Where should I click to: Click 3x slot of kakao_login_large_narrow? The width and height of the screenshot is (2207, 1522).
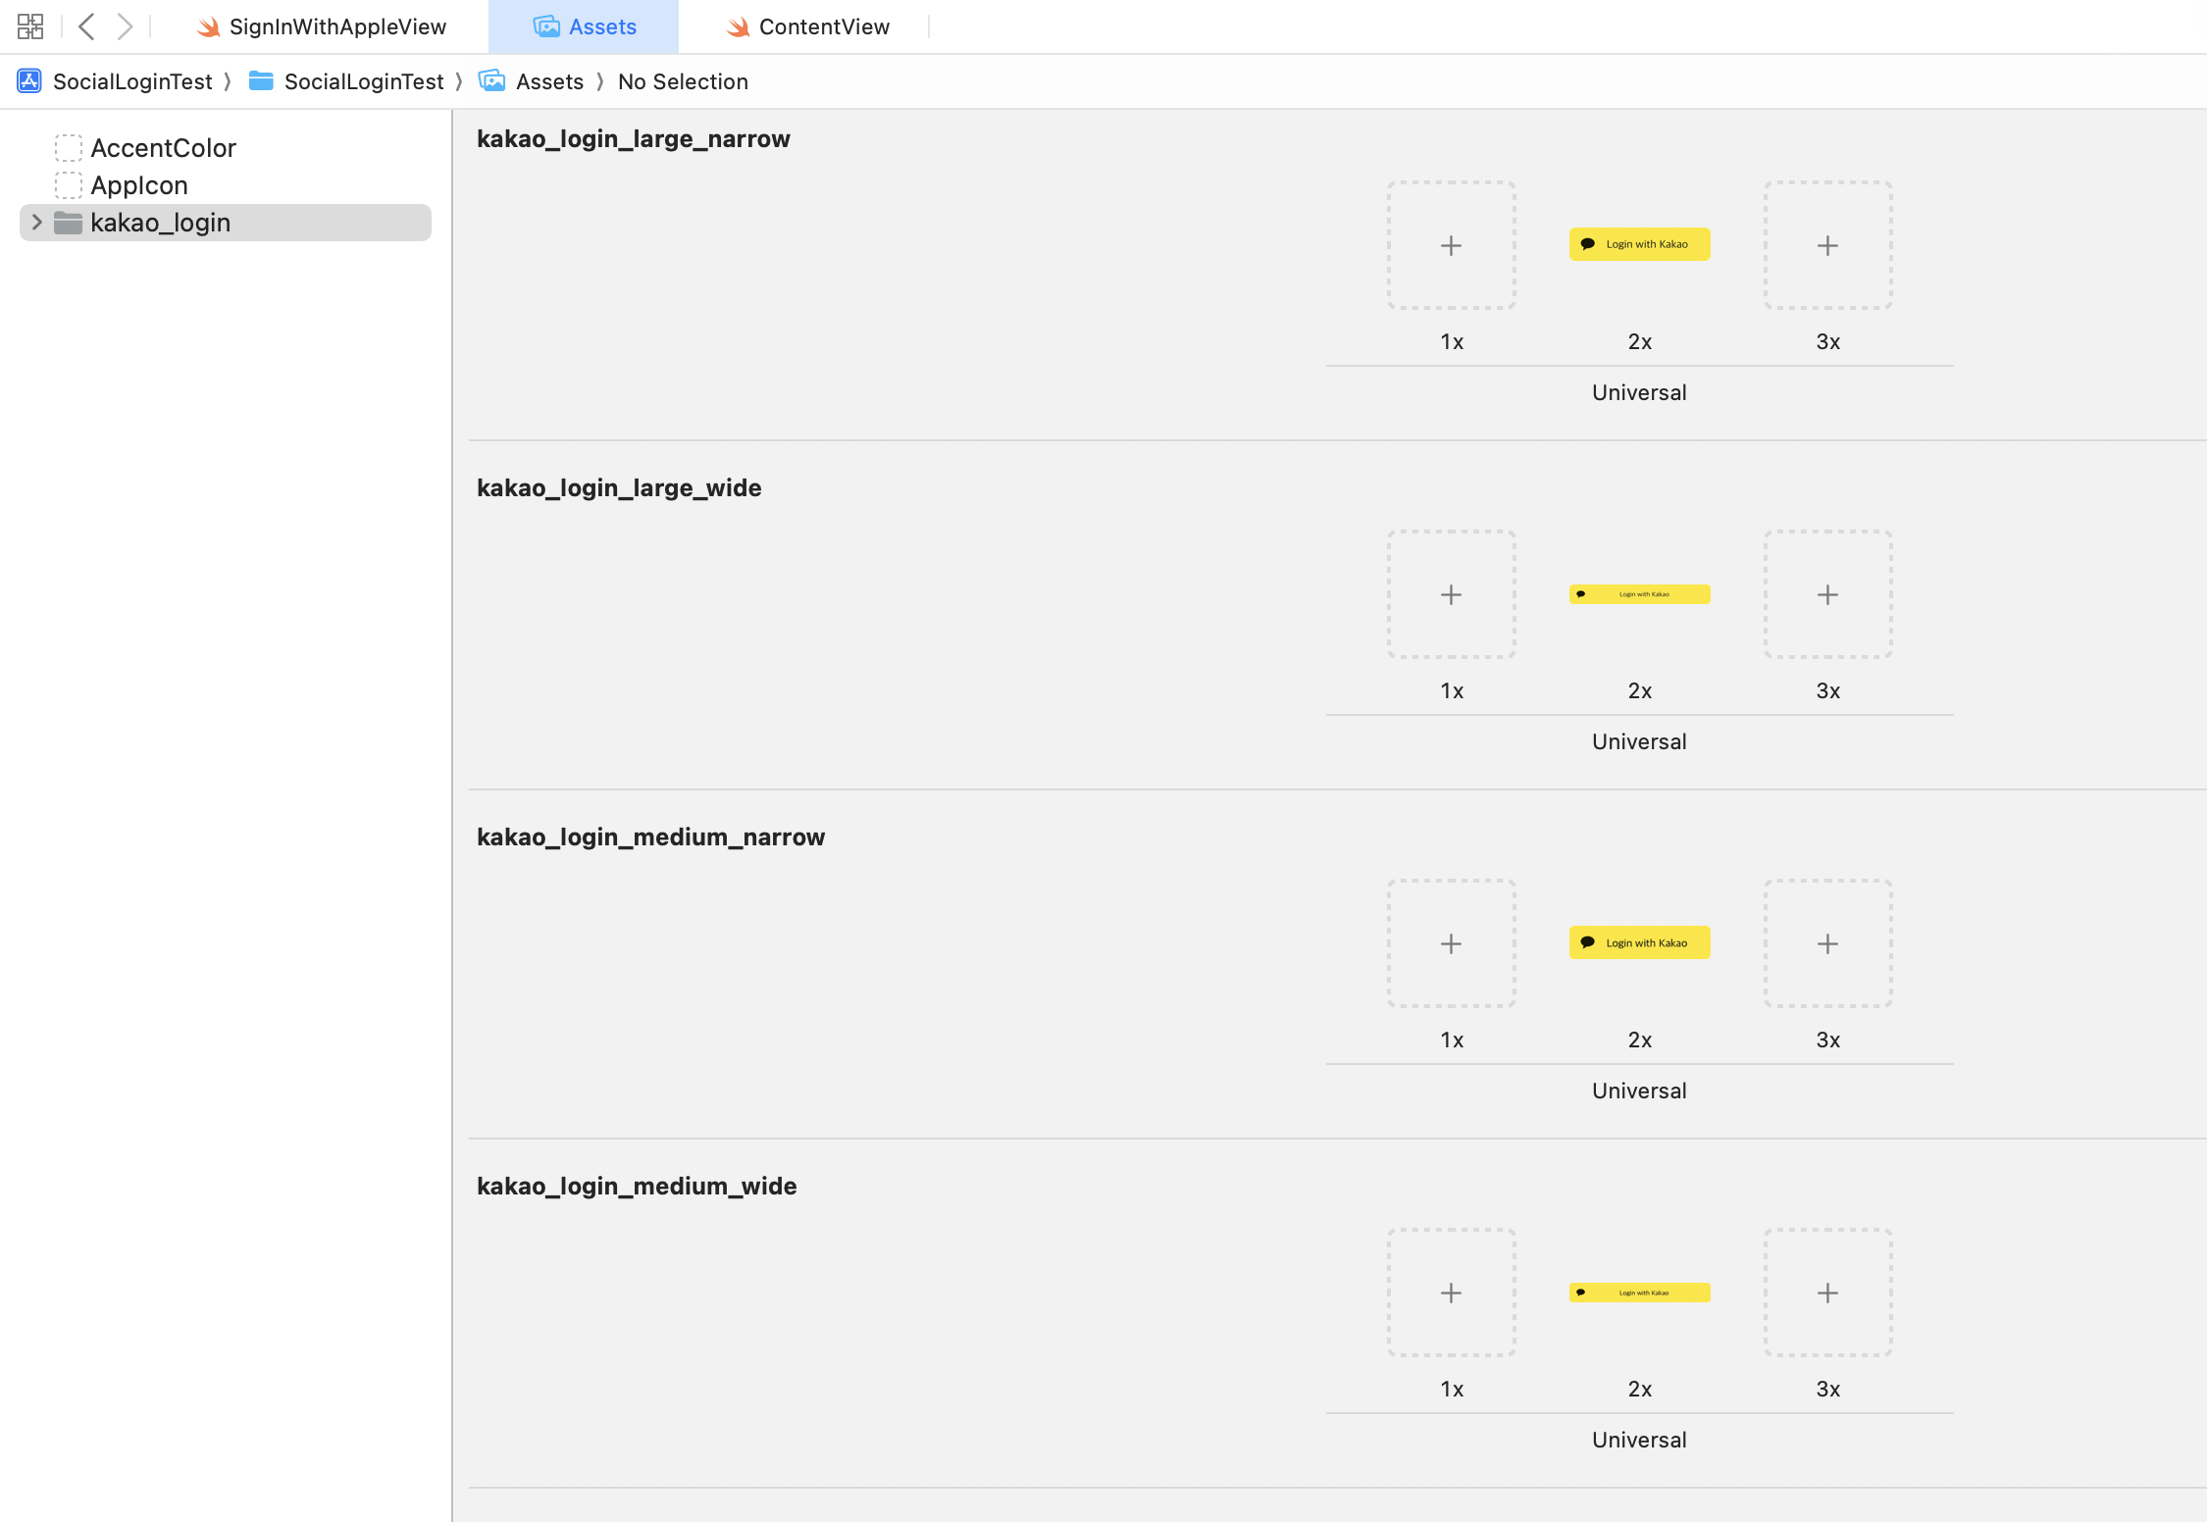1827,245
